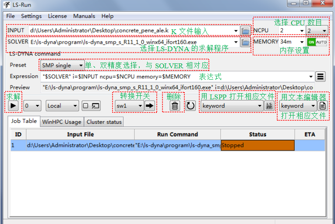
Task: Click the refresh circular arrow icon
Action: click(x=190, y=105)
